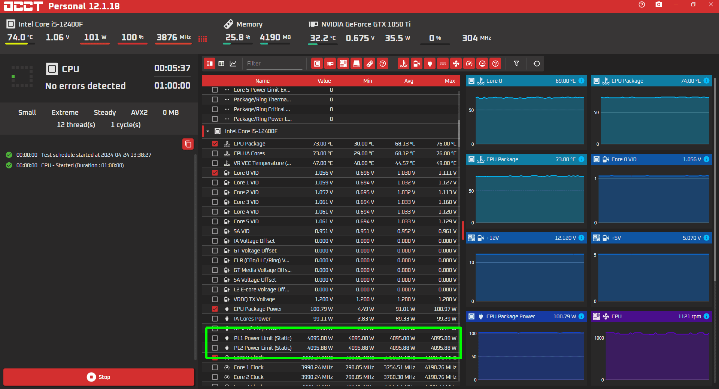This screenshot has width=719, height=389.
Task: Sort by the Max column header
Action: pyautogui.click(x=450, y=81)
